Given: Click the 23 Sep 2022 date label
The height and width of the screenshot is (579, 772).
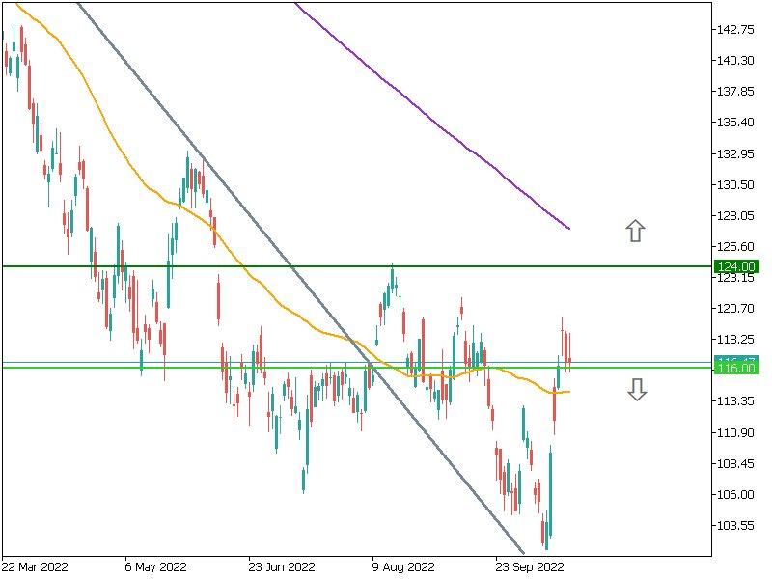Looking at the screenshot, I should pyautogui.click(x=529, y=567).
